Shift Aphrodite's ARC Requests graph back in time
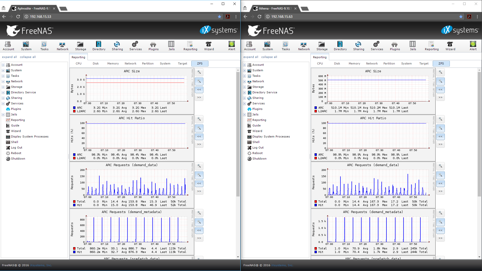482x271 pixels. tap(199, 183)
